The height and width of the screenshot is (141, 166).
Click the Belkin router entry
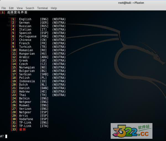point(24,99)
